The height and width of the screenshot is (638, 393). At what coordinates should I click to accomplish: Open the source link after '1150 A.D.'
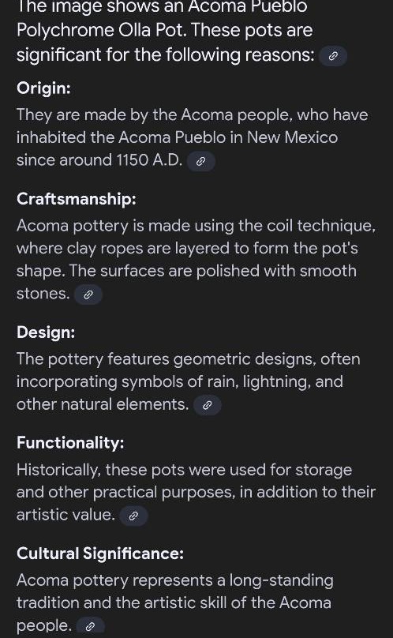200,162
